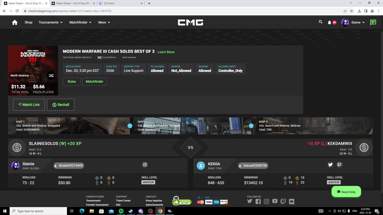
Task: Click the green Matchfinder button
Action: click(95, 82)
